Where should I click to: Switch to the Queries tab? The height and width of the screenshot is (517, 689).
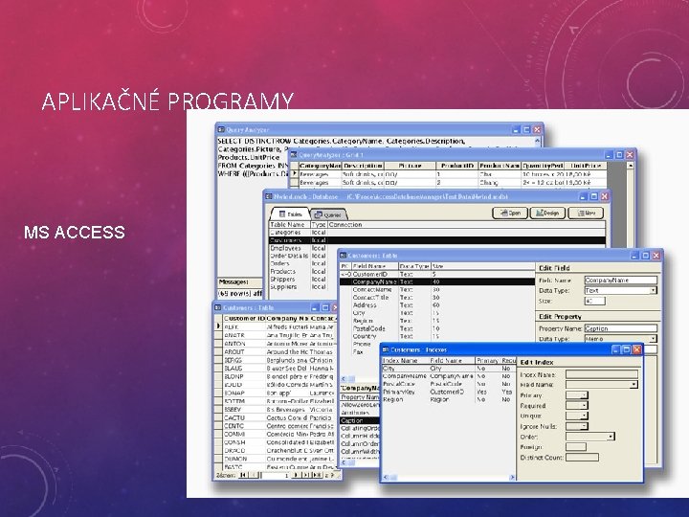pyautogui.click(x=328, y=214)
